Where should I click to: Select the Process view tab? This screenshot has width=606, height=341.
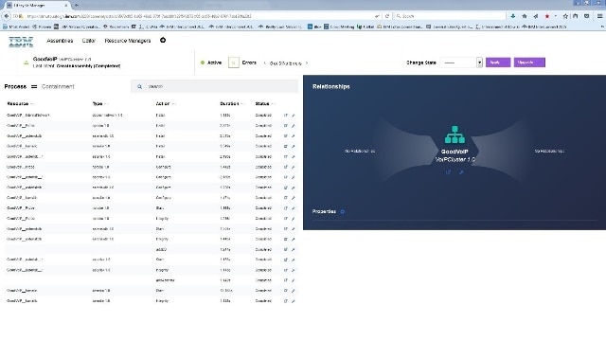15,86
